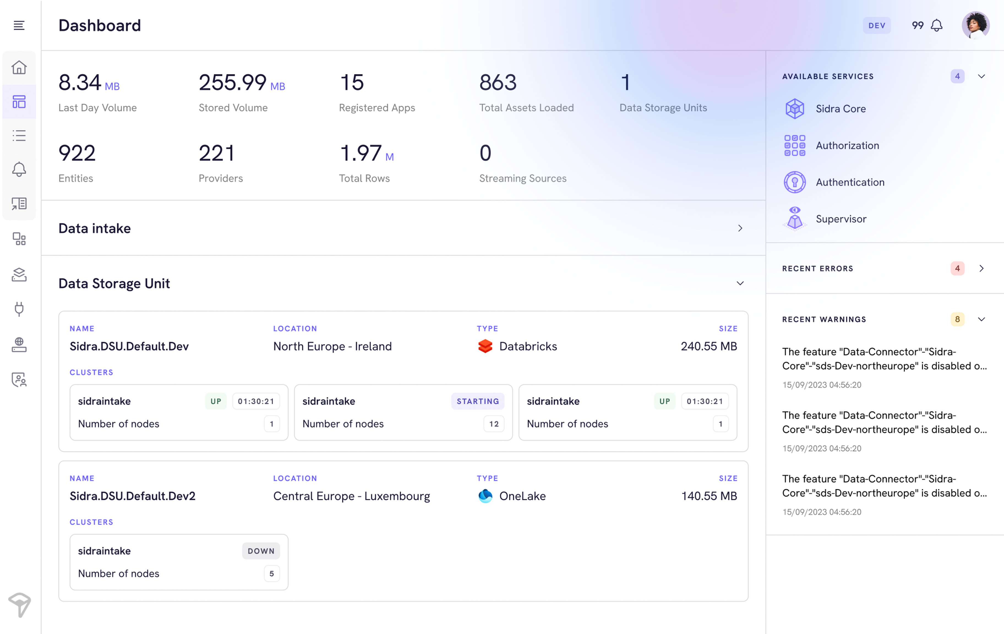Image resolution: width=1004 pixels, height=634 pixels.
Task: Open the hamburger menu icon
Action: click(19, 25)
